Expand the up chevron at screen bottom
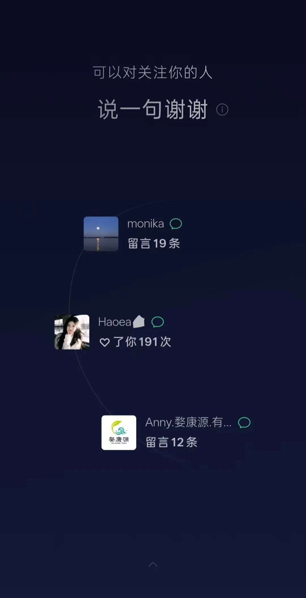 [153, 565]
